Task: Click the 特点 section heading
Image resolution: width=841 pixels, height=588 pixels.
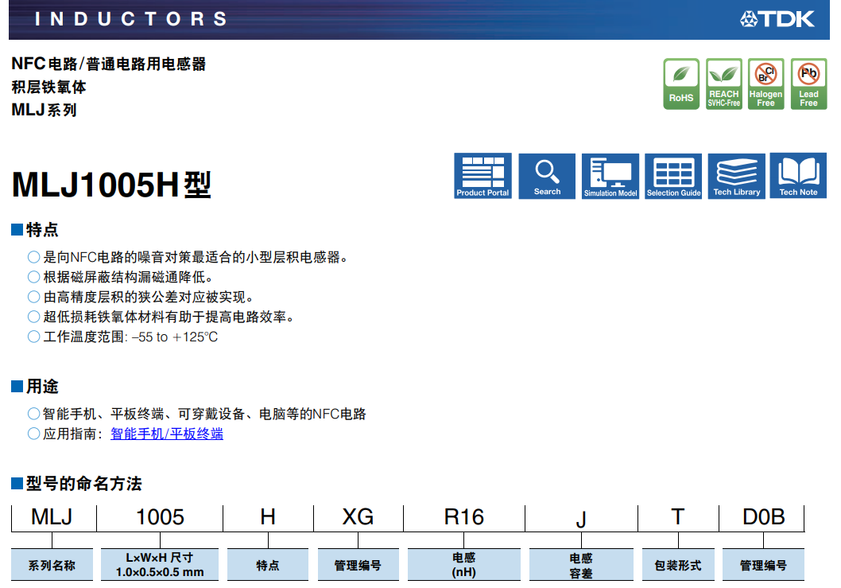Action: (42, 230)
